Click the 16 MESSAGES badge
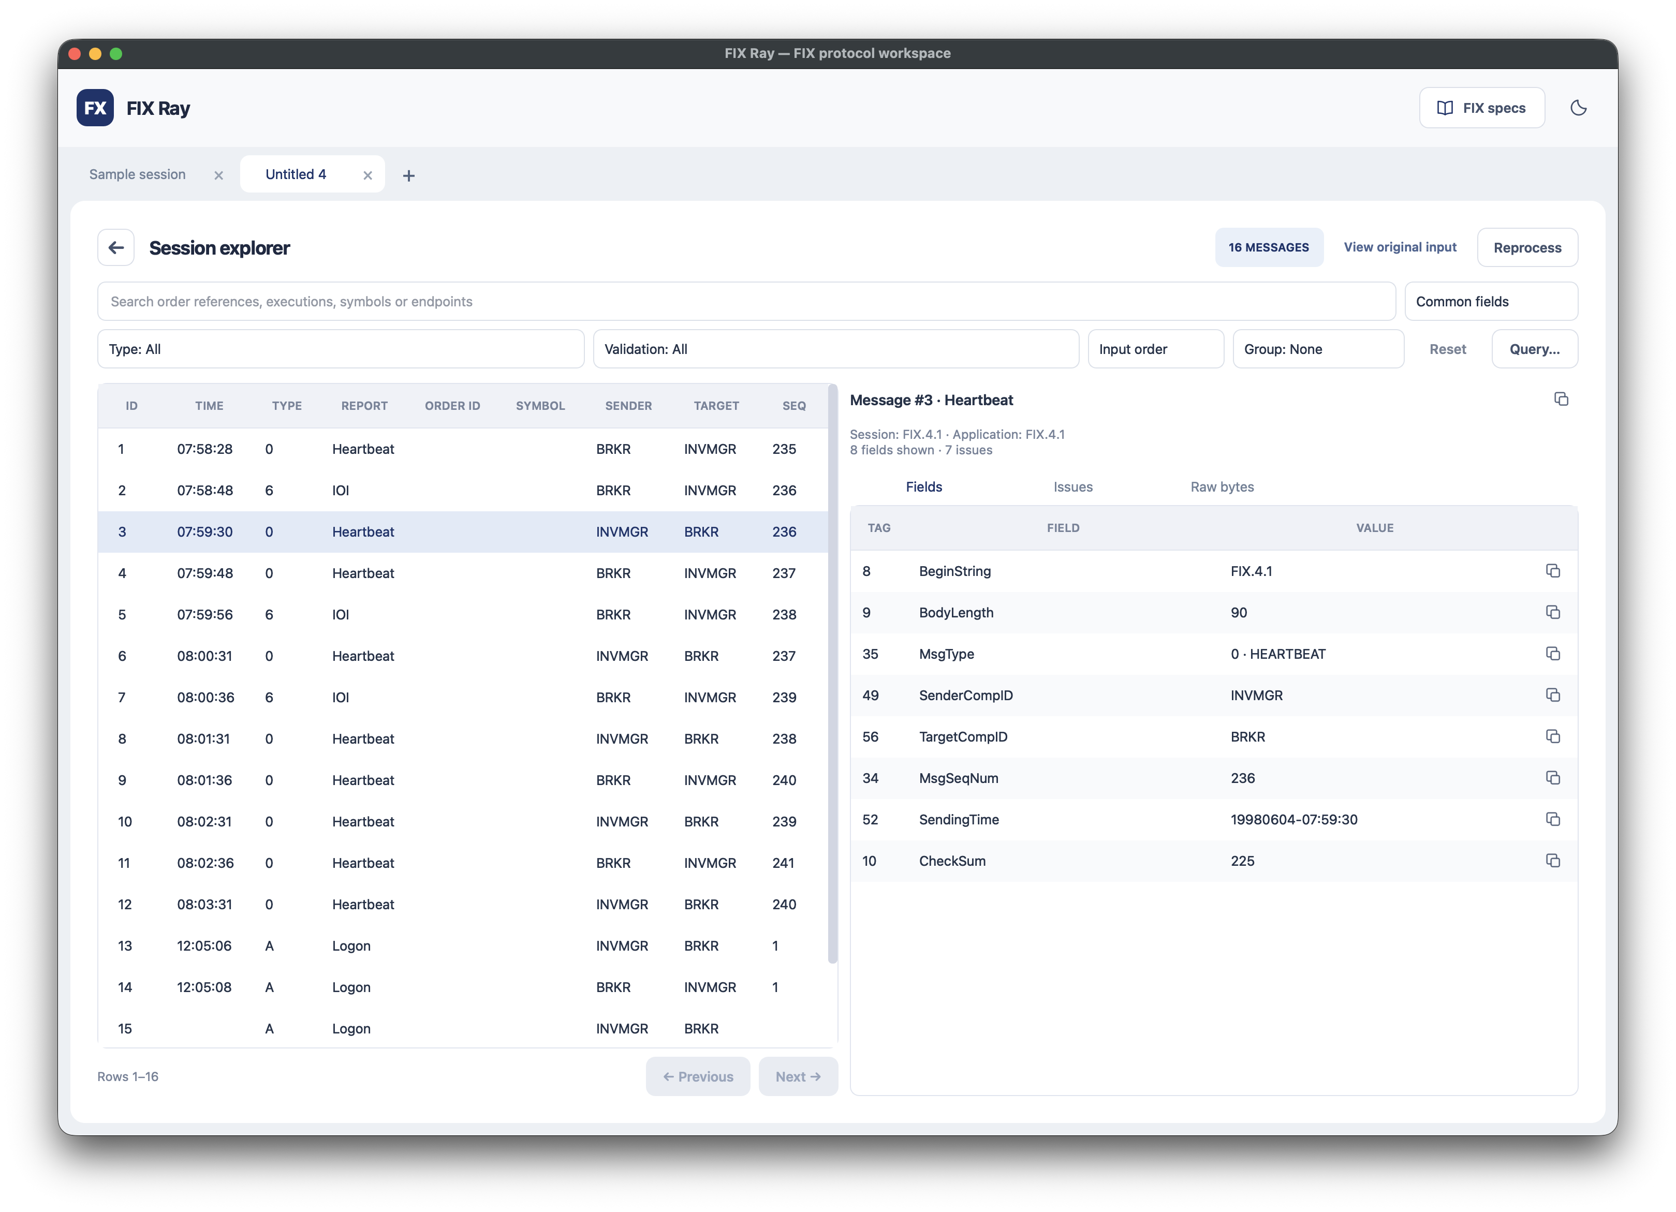 pyautogui.click(x=1269, y=247)
